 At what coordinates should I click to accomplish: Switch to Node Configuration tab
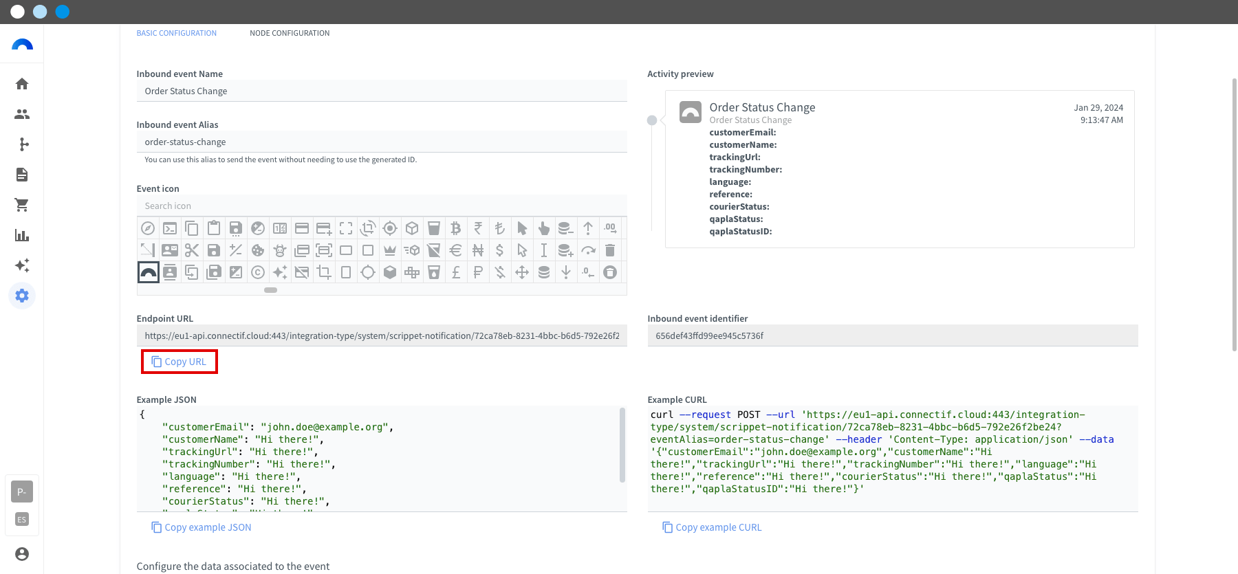coord(290,33)
